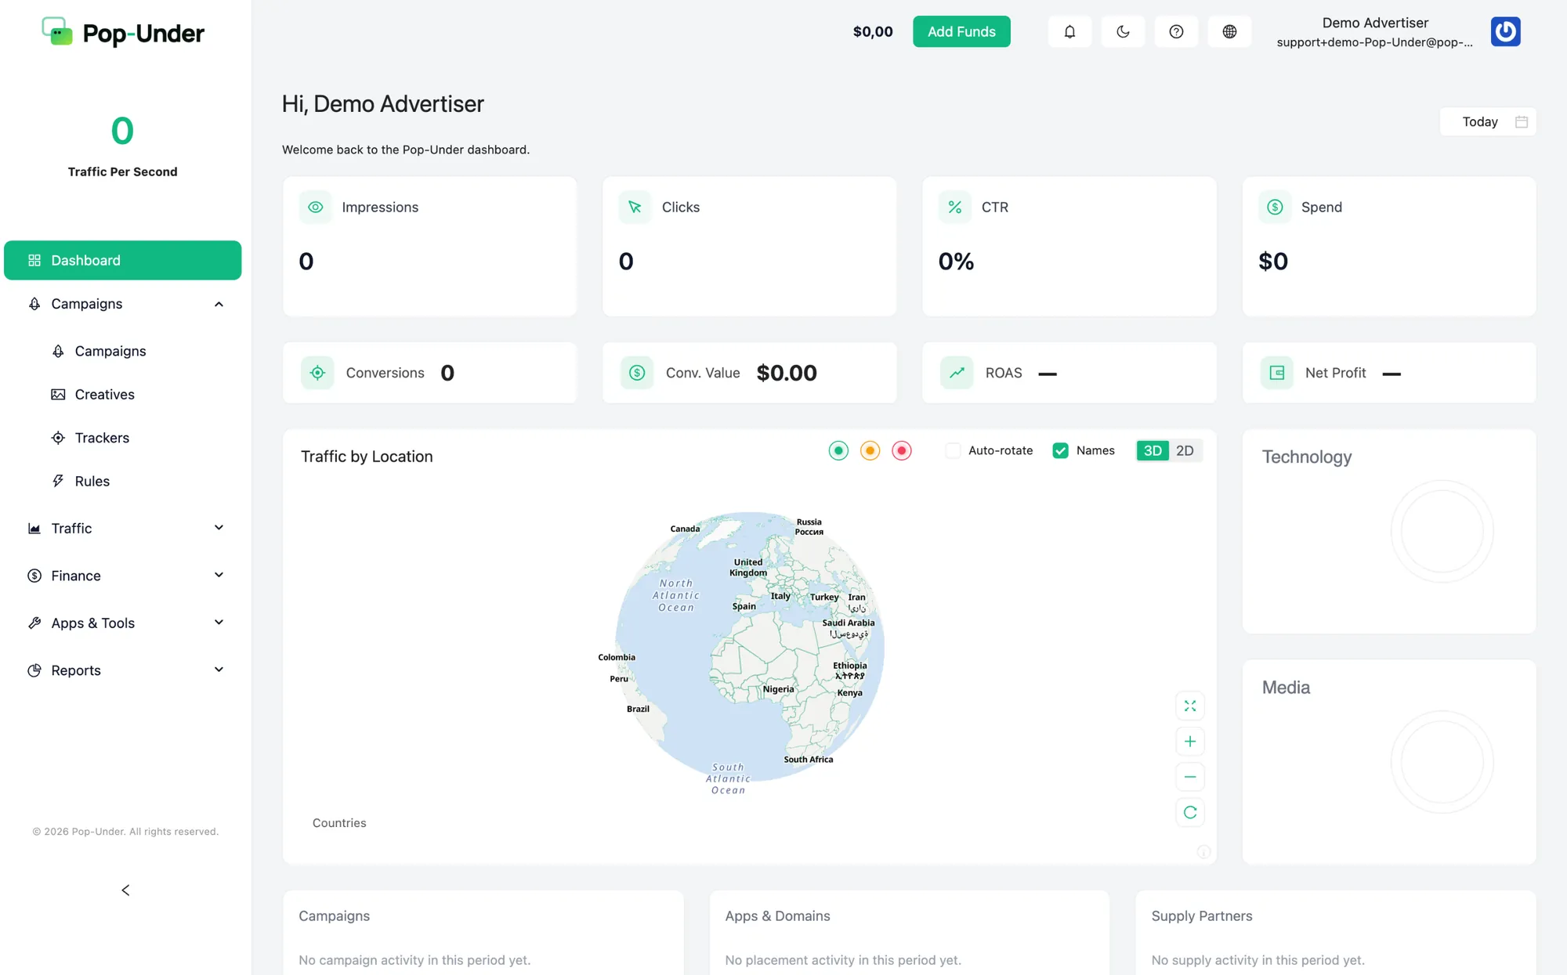The image size is (1567, 975).
Task: Select the orange map metric dot
Action: 870,450
